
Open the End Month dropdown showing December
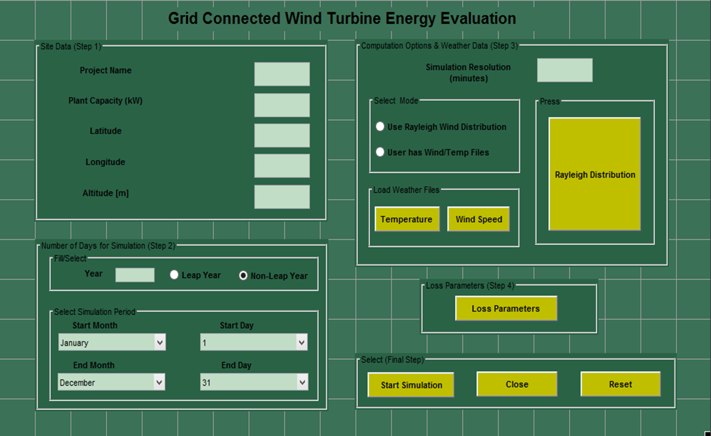click(x=112, y=382)
